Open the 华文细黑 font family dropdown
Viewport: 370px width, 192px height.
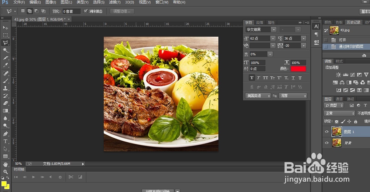273,30
